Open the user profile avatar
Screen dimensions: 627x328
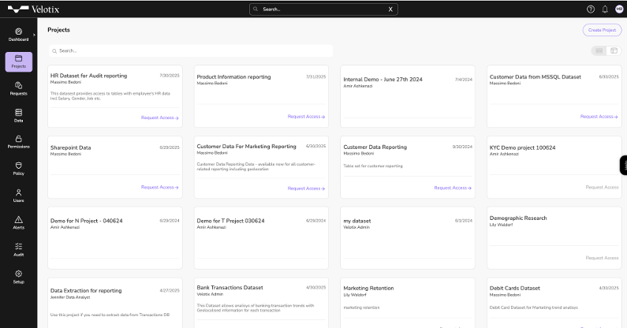point(619,9)
